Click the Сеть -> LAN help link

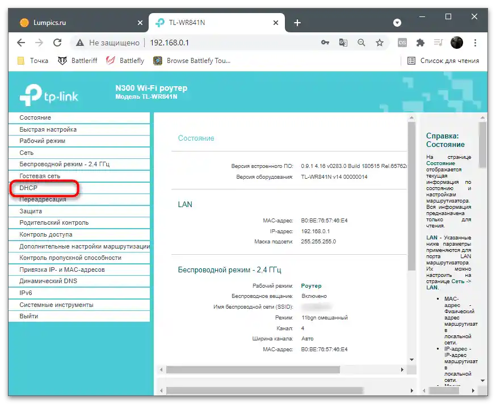click(x=448, y=284)
